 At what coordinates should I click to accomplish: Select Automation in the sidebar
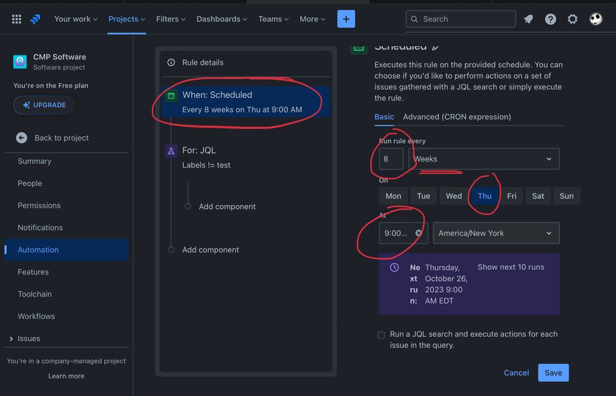point(66,250)
